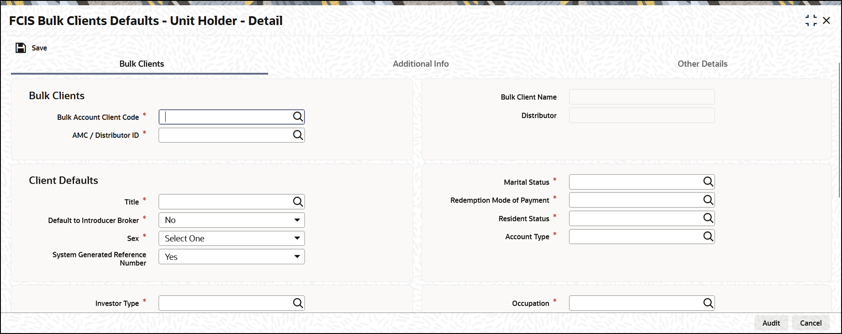Click the Audit button

tap(771, 323)
